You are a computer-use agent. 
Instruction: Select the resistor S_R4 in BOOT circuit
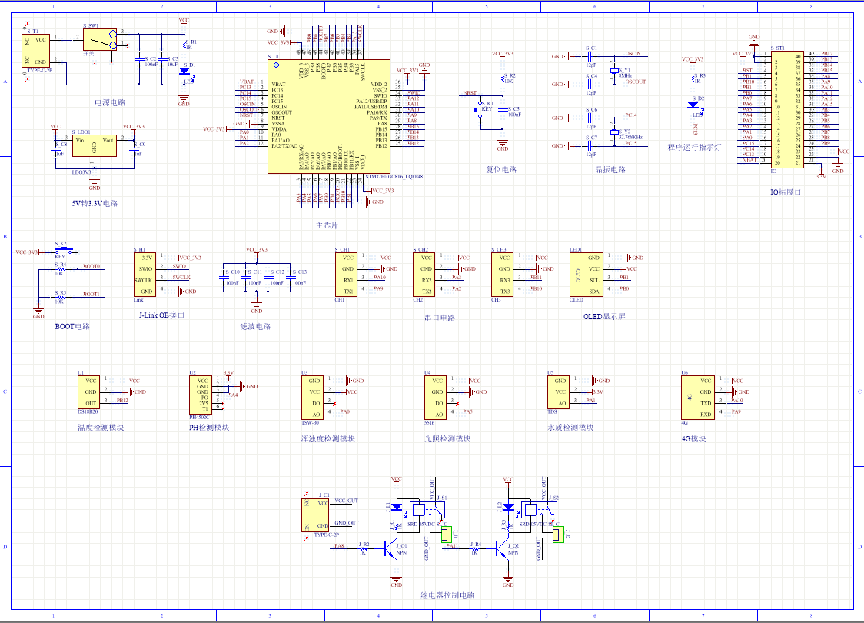tap(60, 270)
